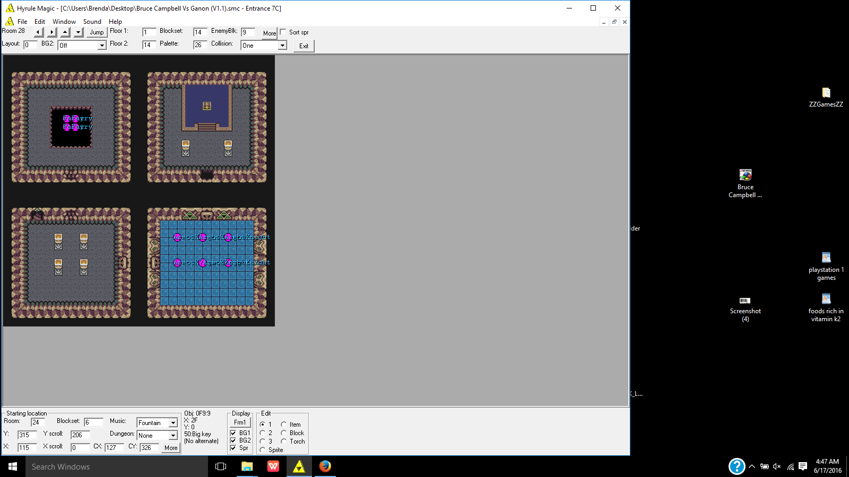Click the Exit button
The width and height of the screenshot is (849, 477).
coord(304,46)
